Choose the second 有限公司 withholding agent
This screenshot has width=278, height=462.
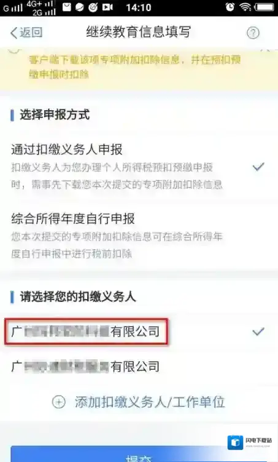(139, 367)
